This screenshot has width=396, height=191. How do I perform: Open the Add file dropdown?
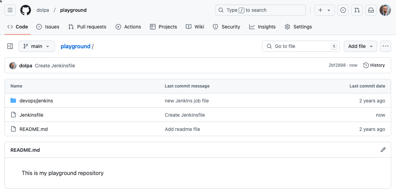click(360, 46)
